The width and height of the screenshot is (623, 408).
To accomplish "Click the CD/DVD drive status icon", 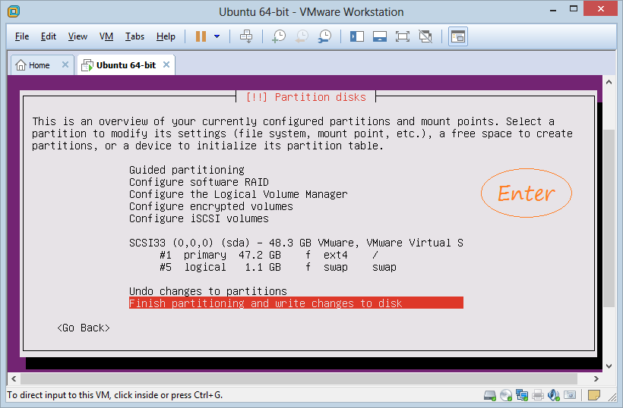I will pos(506,395).
